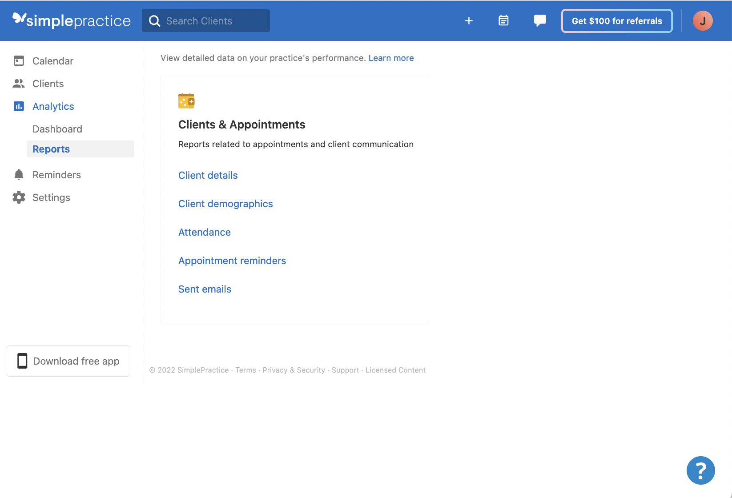Open the appointment requests clipboard icon

(x=503, y=20)
